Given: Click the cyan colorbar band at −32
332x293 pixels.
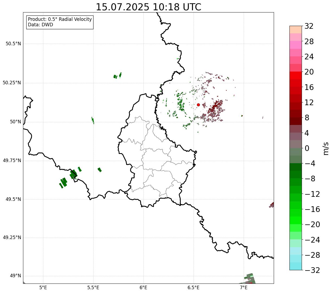Looking at the screenshot, I should [295, 266].
